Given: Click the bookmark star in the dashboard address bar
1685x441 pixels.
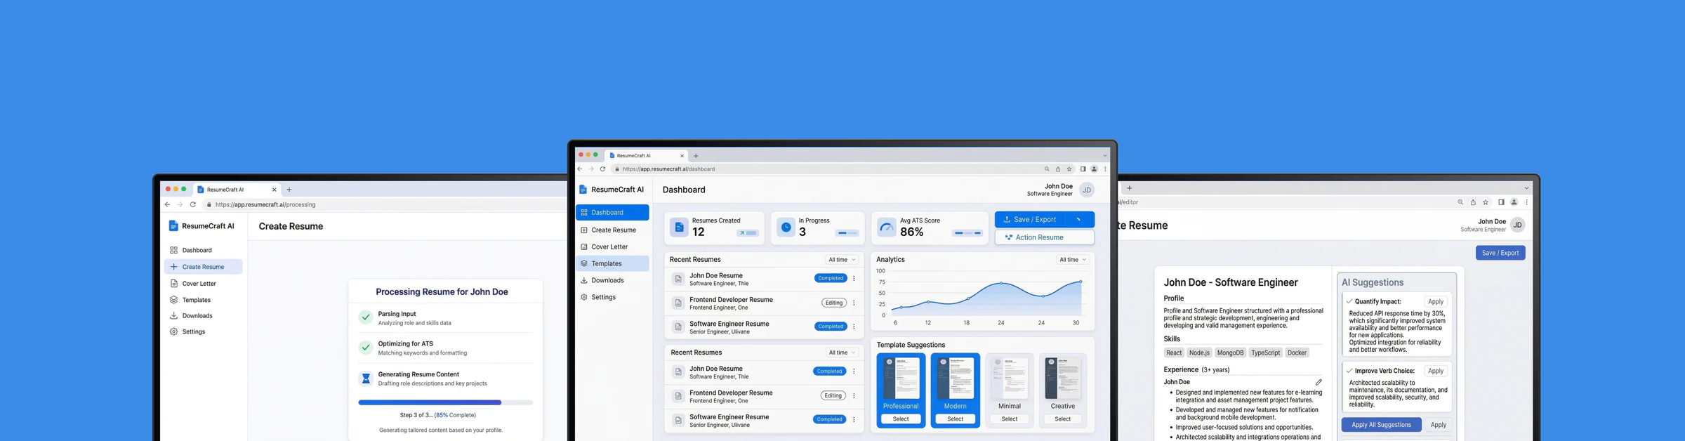Looking at the screenshot, I should pyautogui.click(x=1069, y=169).
